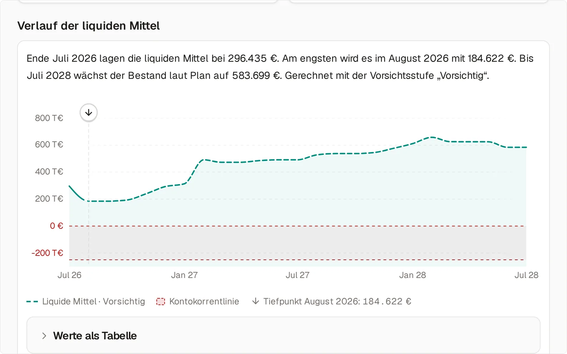
Task: Click the red "0 €" axis label
Action: point(56,226)
